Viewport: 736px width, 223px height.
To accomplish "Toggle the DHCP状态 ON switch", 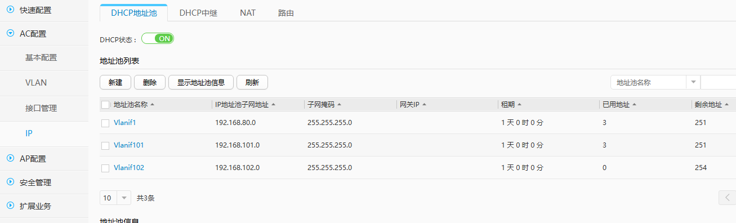I will tap(158, 38).
